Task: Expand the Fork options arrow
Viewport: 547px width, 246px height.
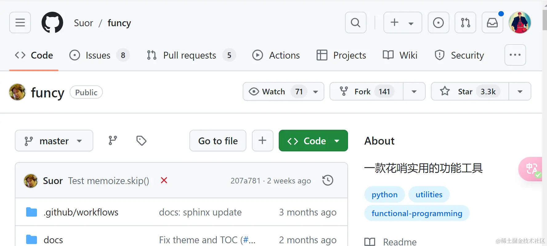Action: pyautogui.click(x=414, y=92)
